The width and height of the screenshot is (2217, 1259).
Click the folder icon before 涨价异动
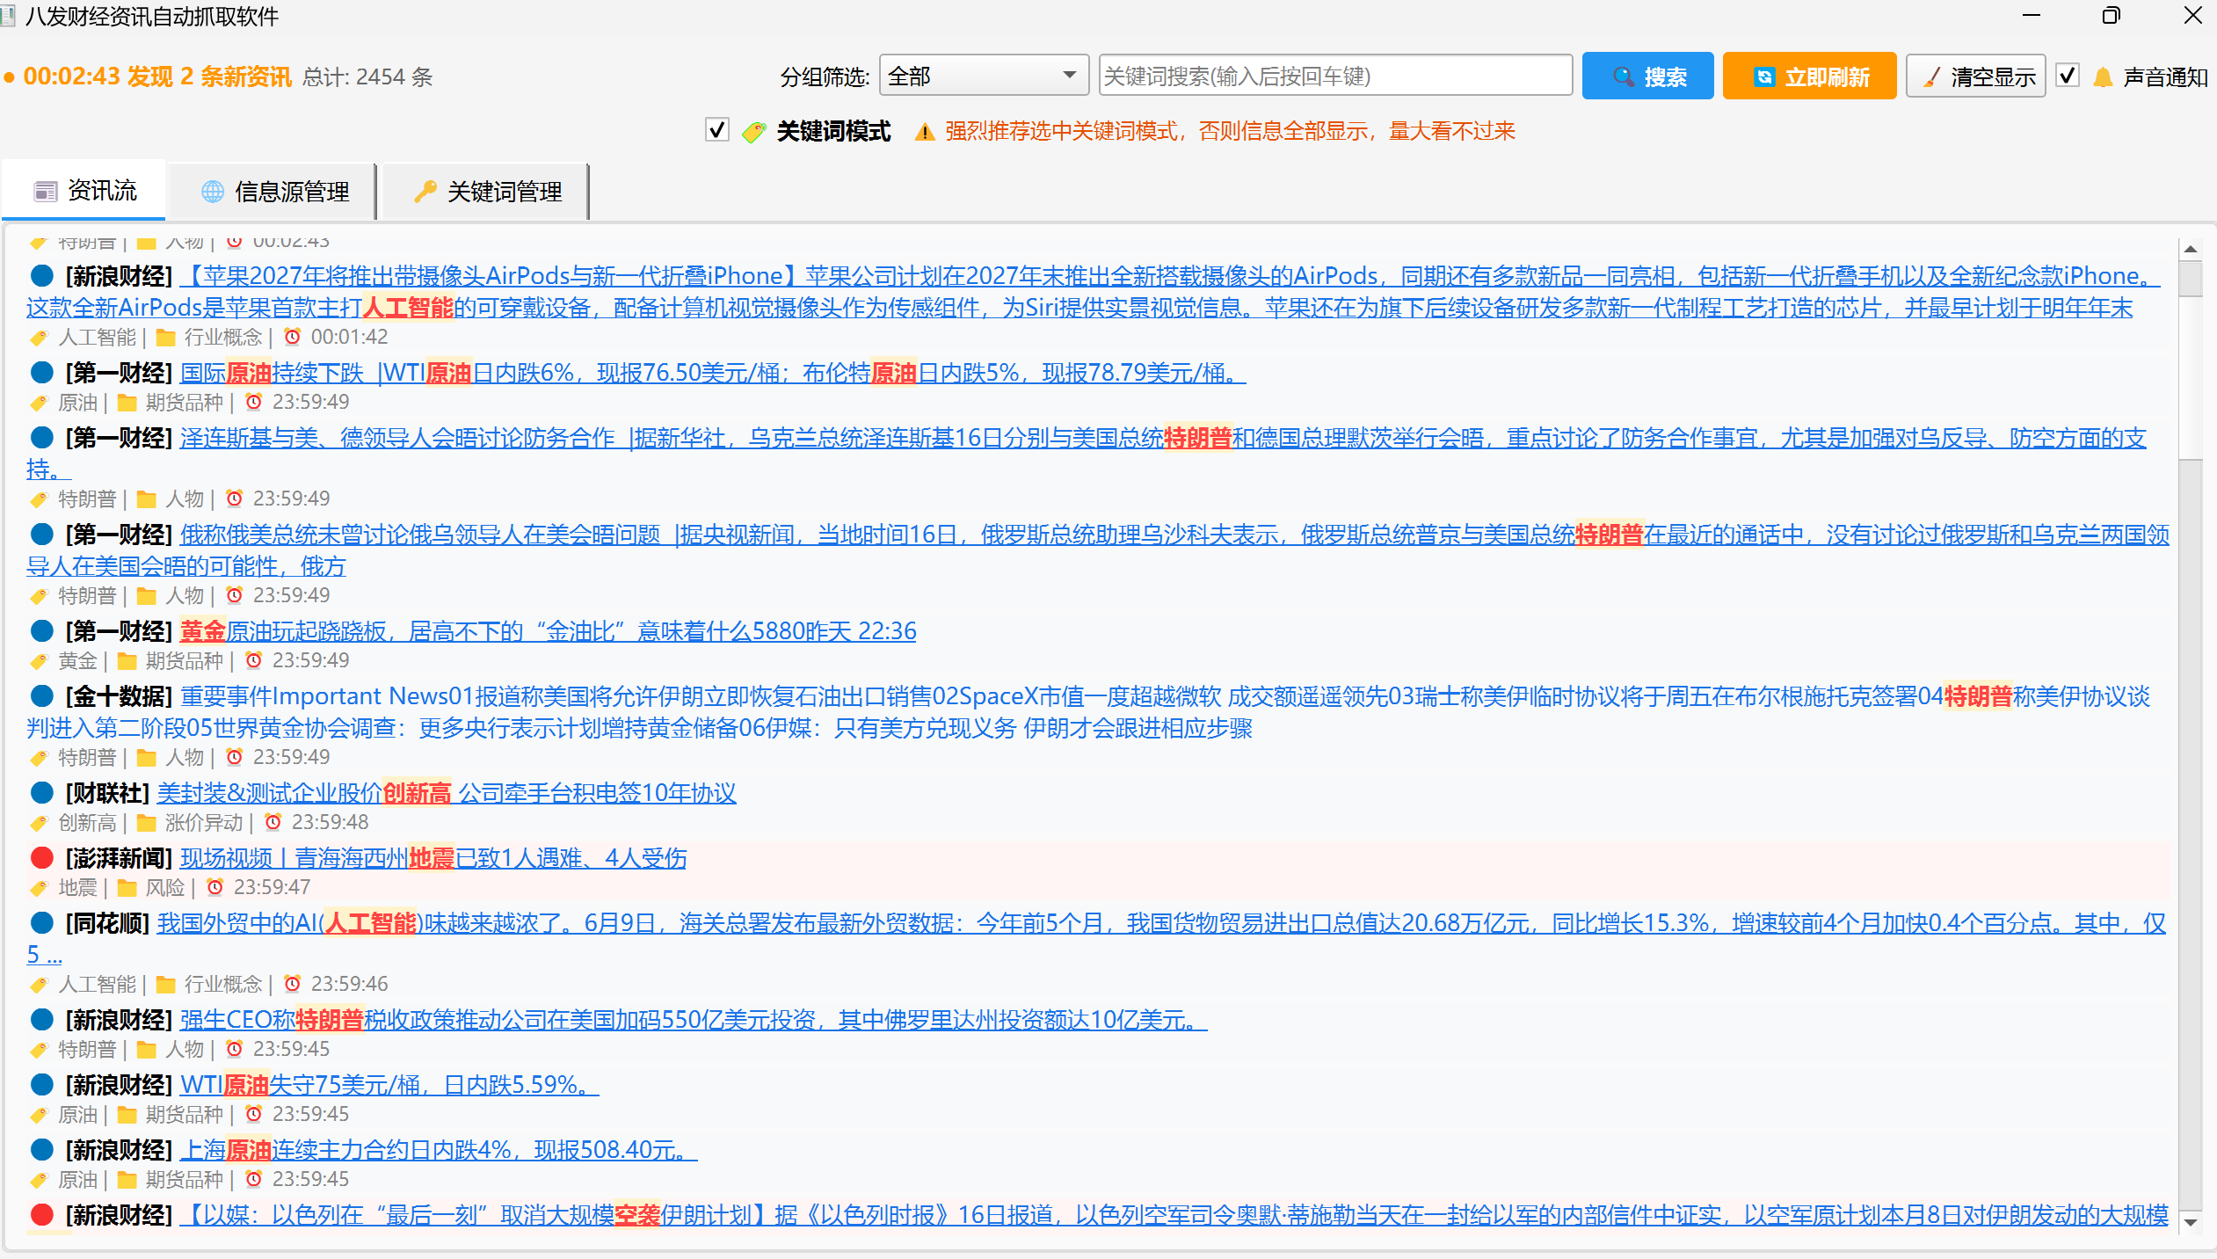(146, 823)
